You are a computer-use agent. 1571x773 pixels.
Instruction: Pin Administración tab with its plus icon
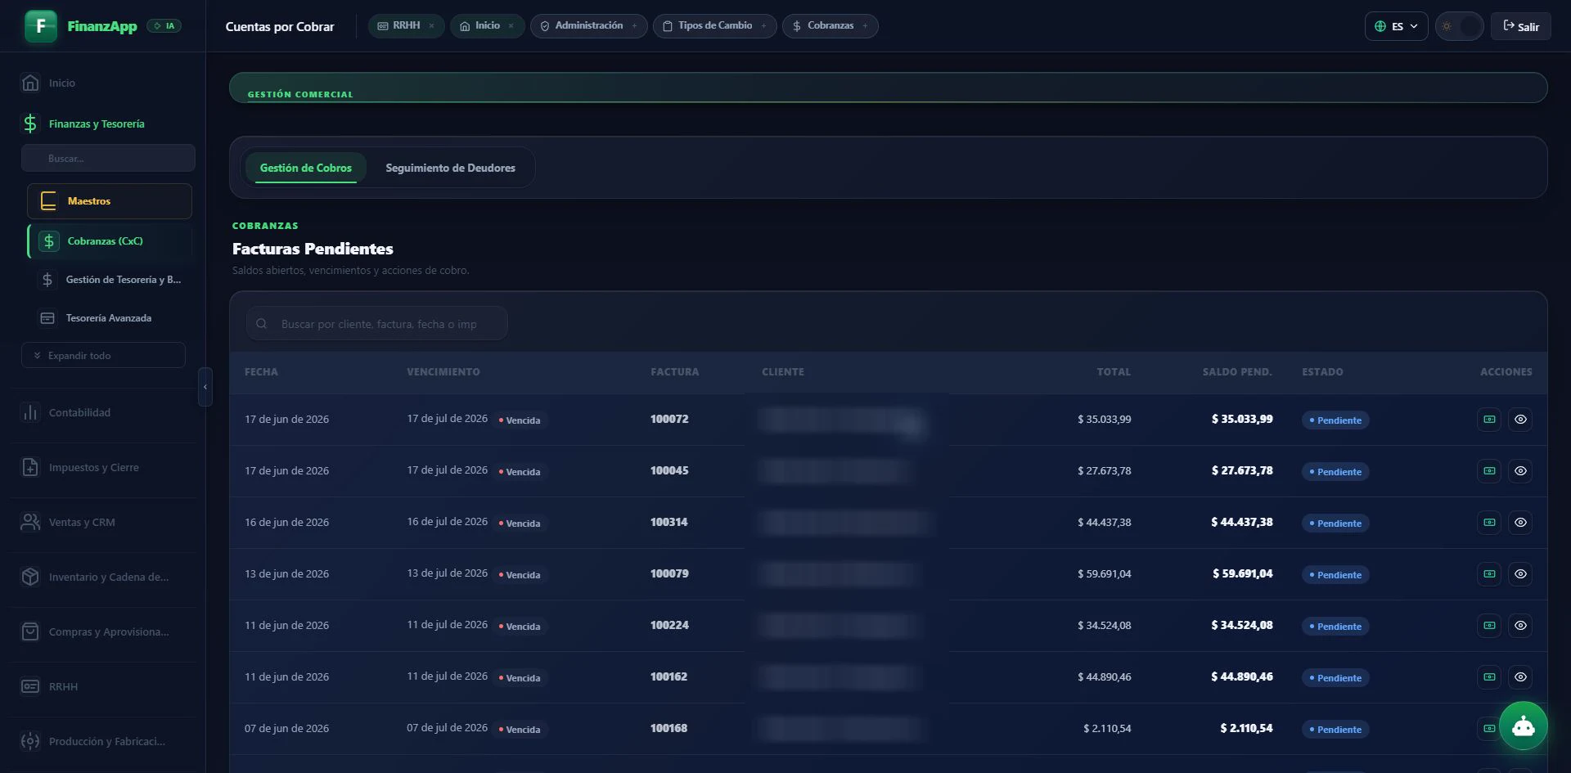tap(634, 26)
